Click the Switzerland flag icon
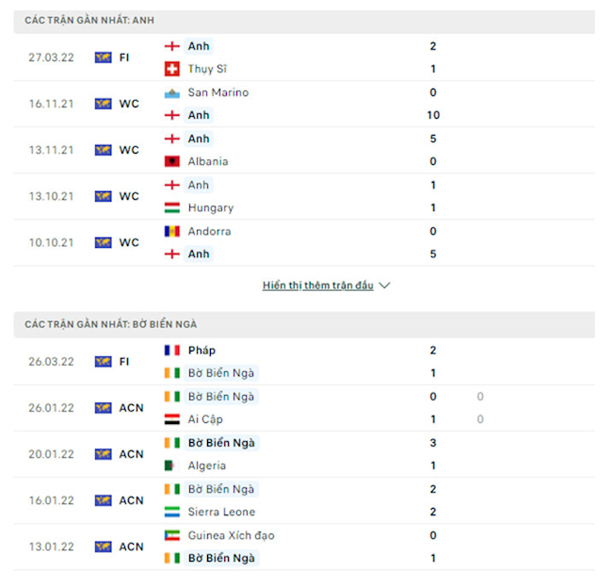The width and height of the screenshot is (612, 587). (172, 69)
